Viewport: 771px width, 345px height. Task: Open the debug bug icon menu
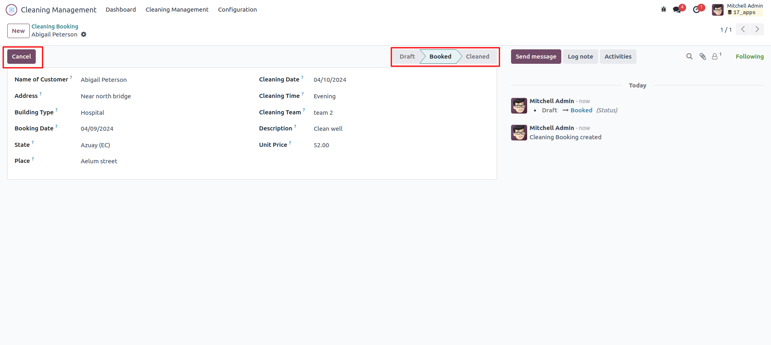[663, 10]
